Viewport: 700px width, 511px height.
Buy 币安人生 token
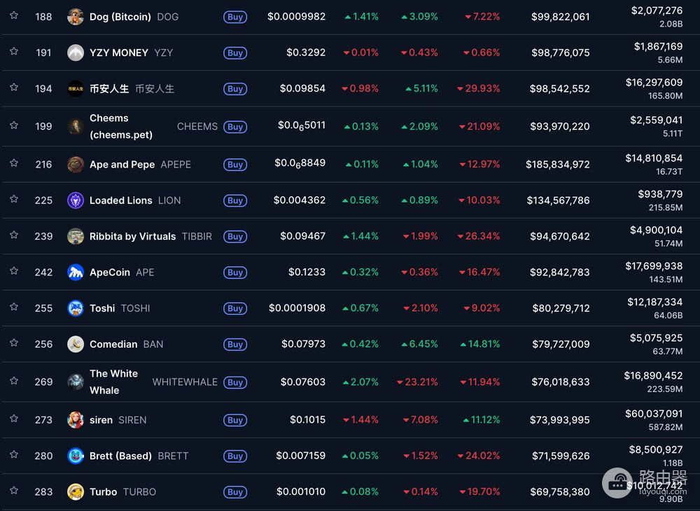pyautogui.click(x=235, y=88)
